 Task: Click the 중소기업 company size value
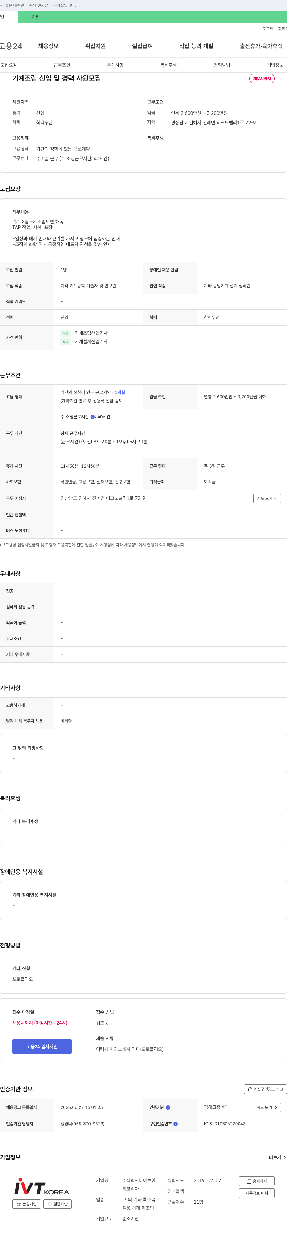point(130,1219)
